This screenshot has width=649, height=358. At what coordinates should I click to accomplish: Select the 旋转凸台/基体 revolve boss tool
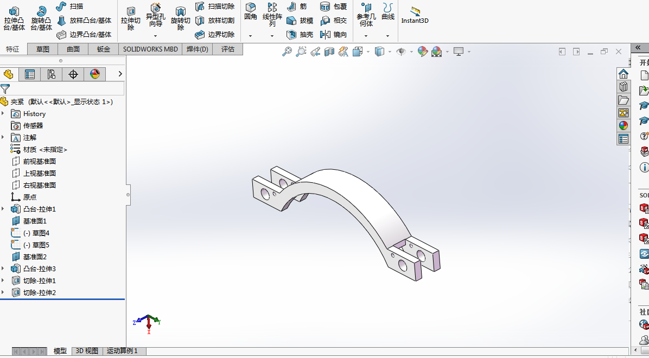tap(41, 18)
